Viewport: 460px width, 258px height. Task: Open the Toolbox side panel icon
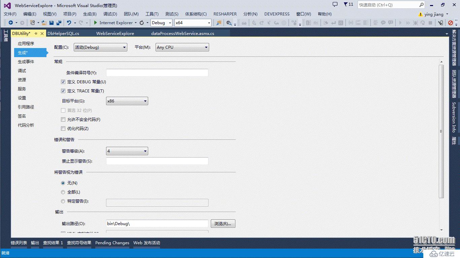[x=5, y=36]
